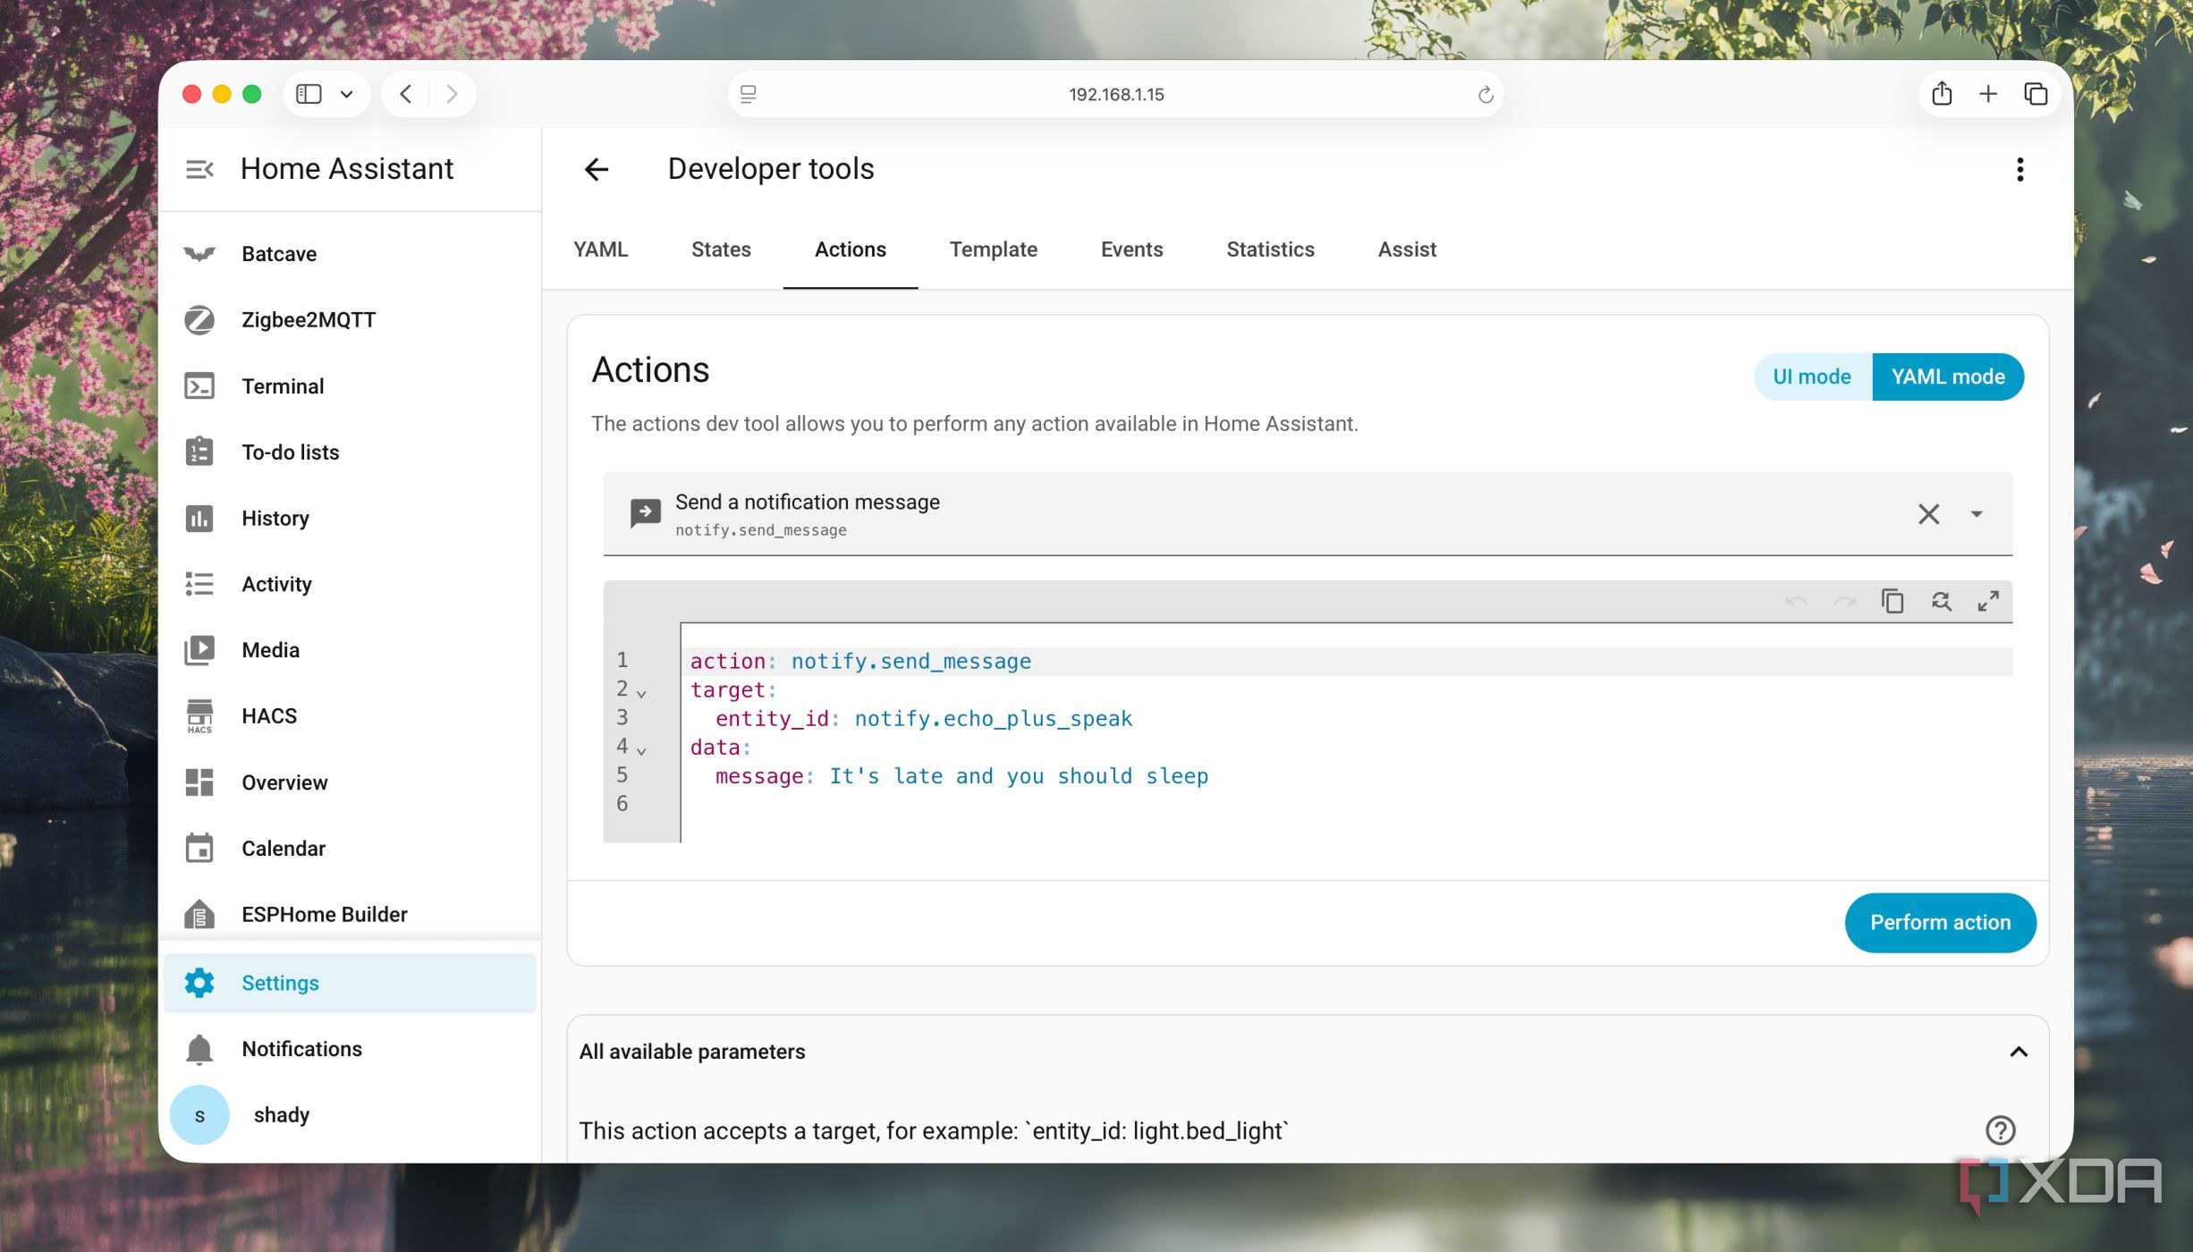Clear the selected notification action
2193x1252 pixels.
1928,514
